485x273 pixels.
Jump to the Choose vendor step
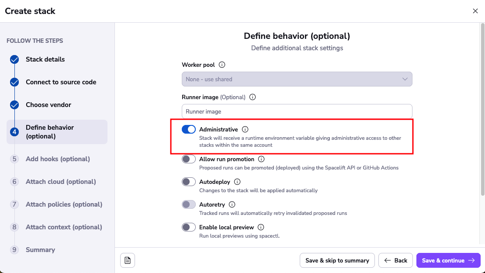point(48,105)
